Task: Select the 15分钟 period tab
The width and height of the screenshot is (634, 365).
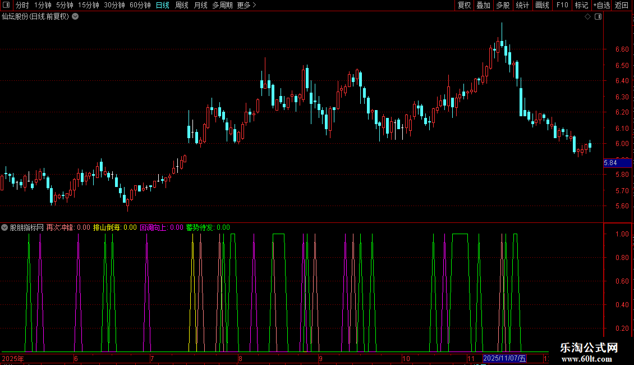Action: pos(88,5)
